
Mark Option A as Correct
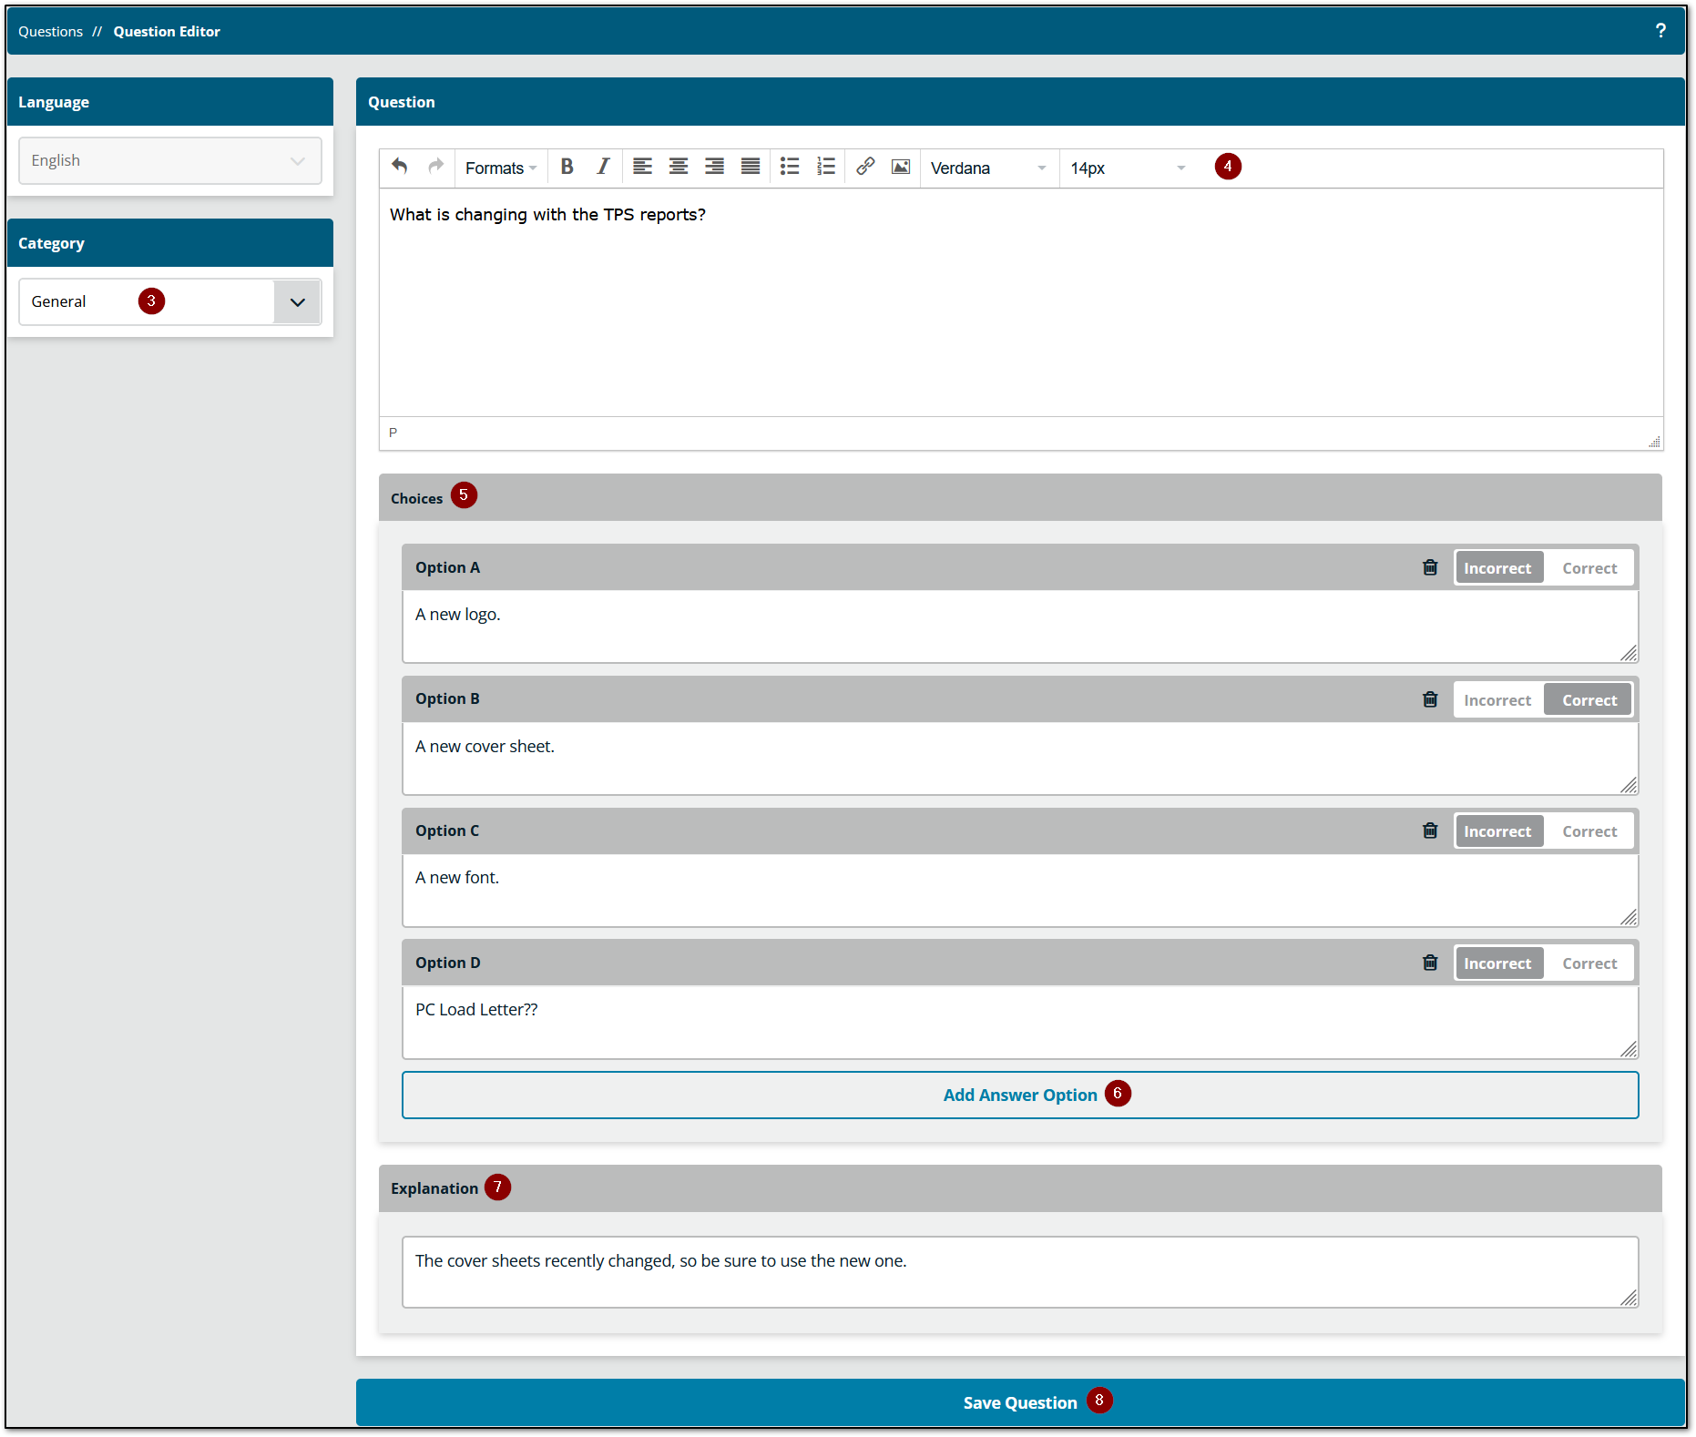coord(1589,566)
